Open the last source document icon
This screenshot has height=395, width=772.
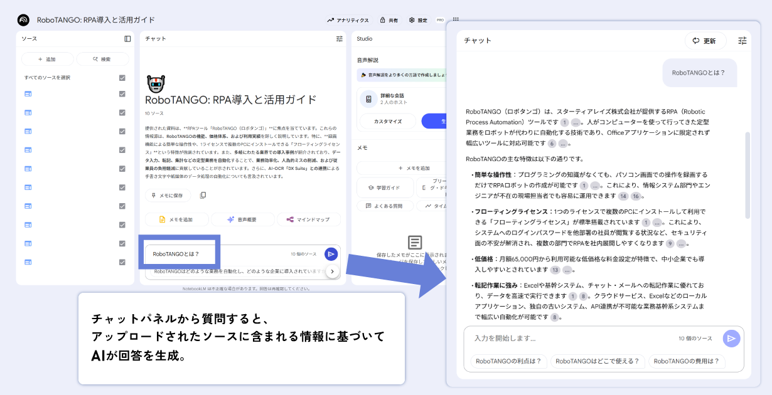pyautogui.click(x=28, y=262)
